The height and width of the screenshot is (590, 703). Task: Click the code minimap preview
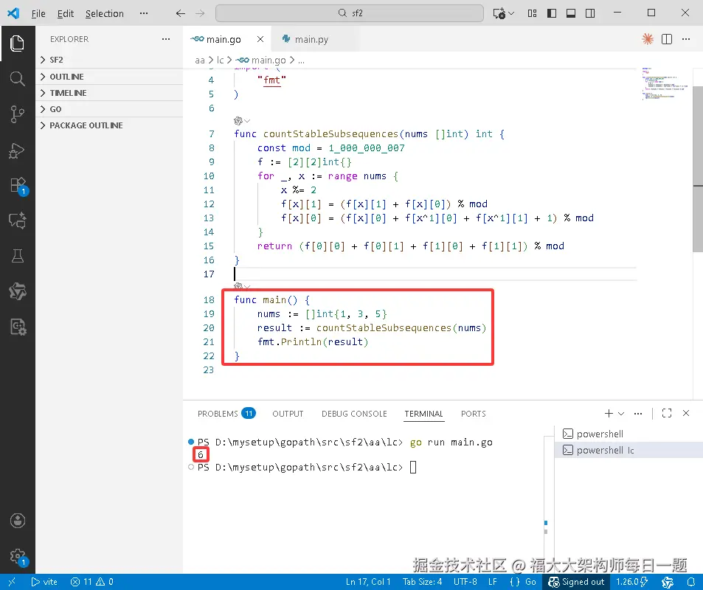click(665, 83)
